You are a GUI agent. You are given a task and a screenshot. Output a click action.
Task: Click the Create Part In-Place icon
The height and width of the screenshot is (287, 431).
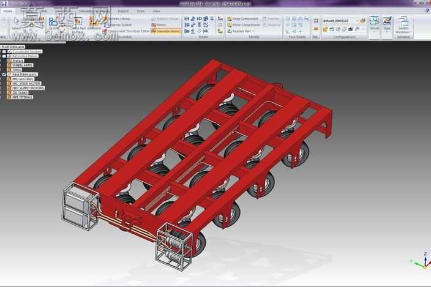point(78,21)
